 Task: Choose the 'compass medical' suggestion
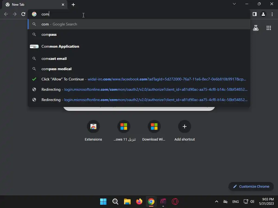(139, 69)
